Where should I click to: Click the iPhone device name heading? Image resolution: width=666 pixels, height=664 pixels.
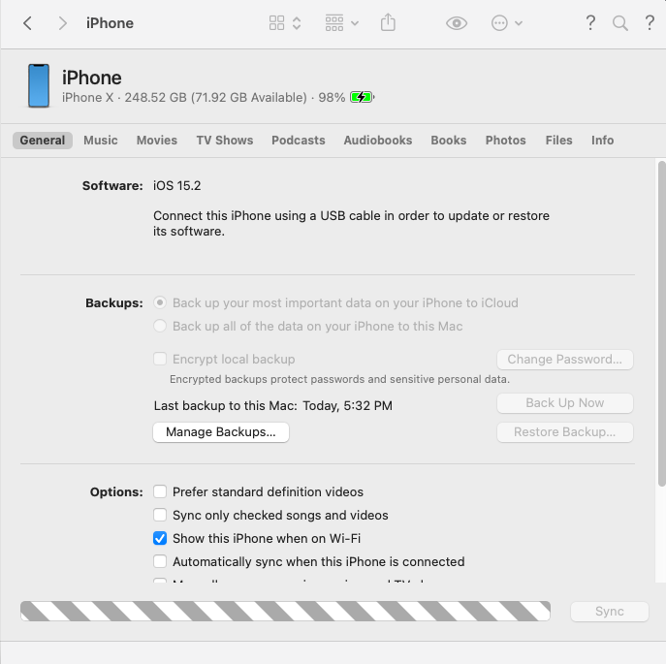pos(92,78)
